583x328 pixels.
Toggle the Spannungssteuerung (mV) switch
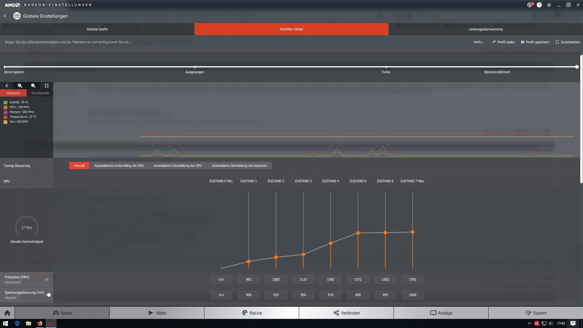(x=47, y=295)
